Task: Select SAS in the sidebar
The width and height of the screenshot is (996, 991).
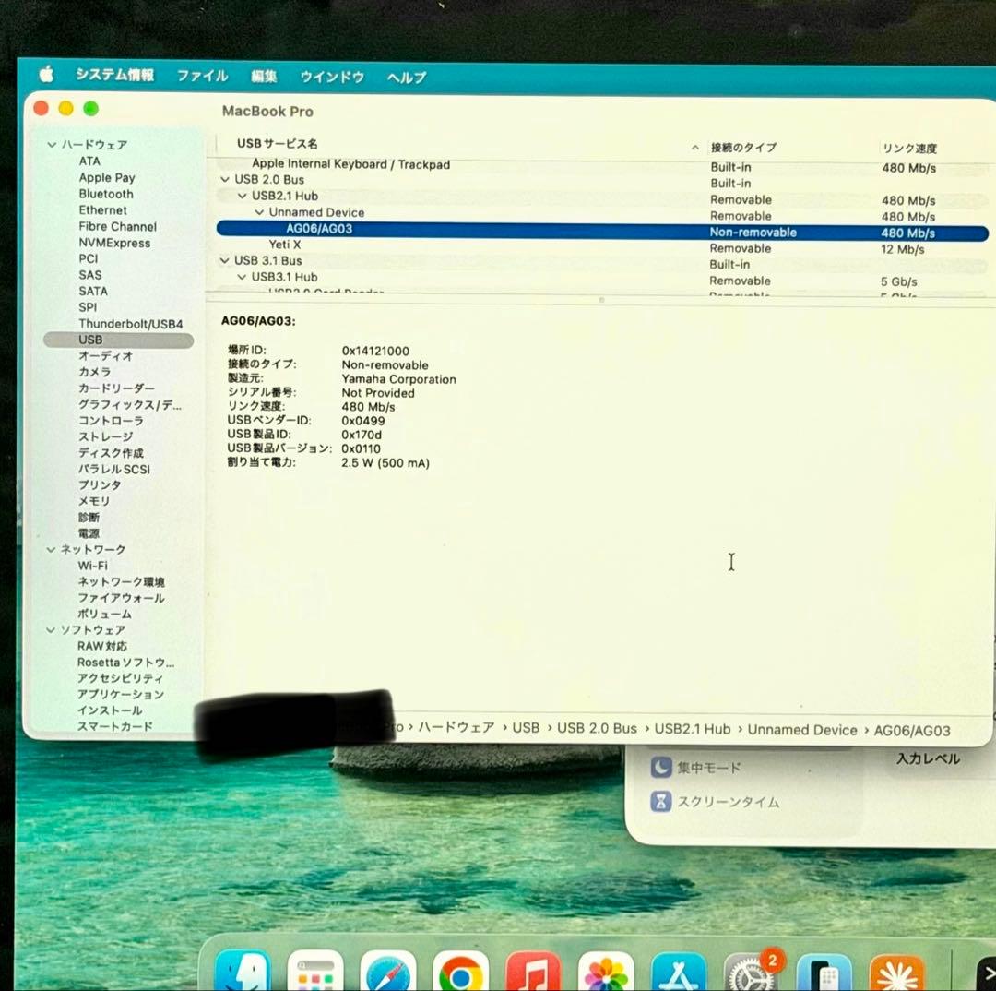Action: [90, 275]
